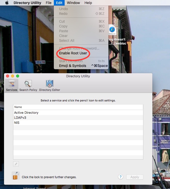Image resolution: width=170 pixels, height=189 pixels.
Task: Choose Enable Root User
Action: 81,53
